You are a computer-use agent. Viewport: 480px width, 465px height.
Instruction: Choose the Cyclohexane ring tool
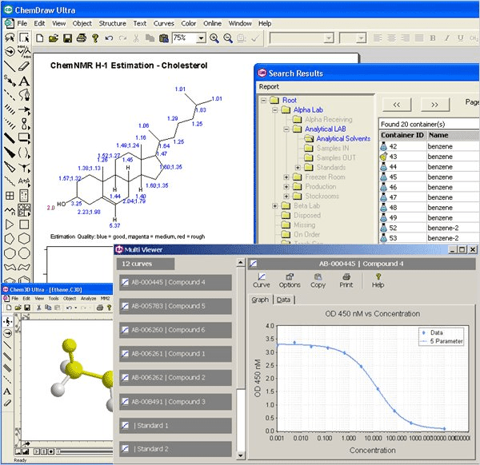24,239
